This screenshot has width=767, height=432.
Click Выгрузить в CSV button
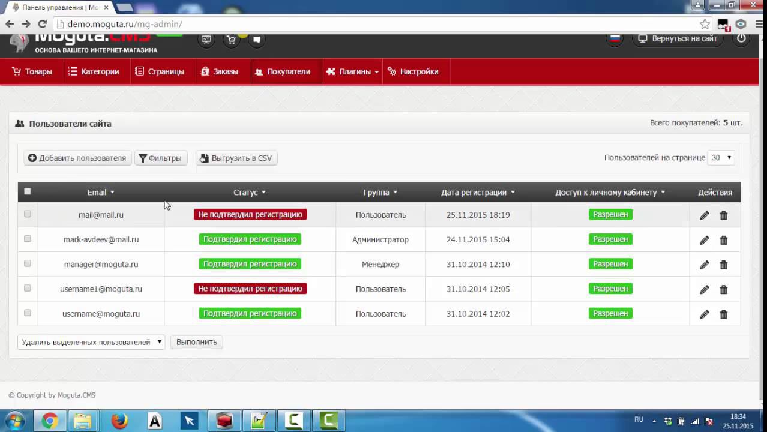236,158
